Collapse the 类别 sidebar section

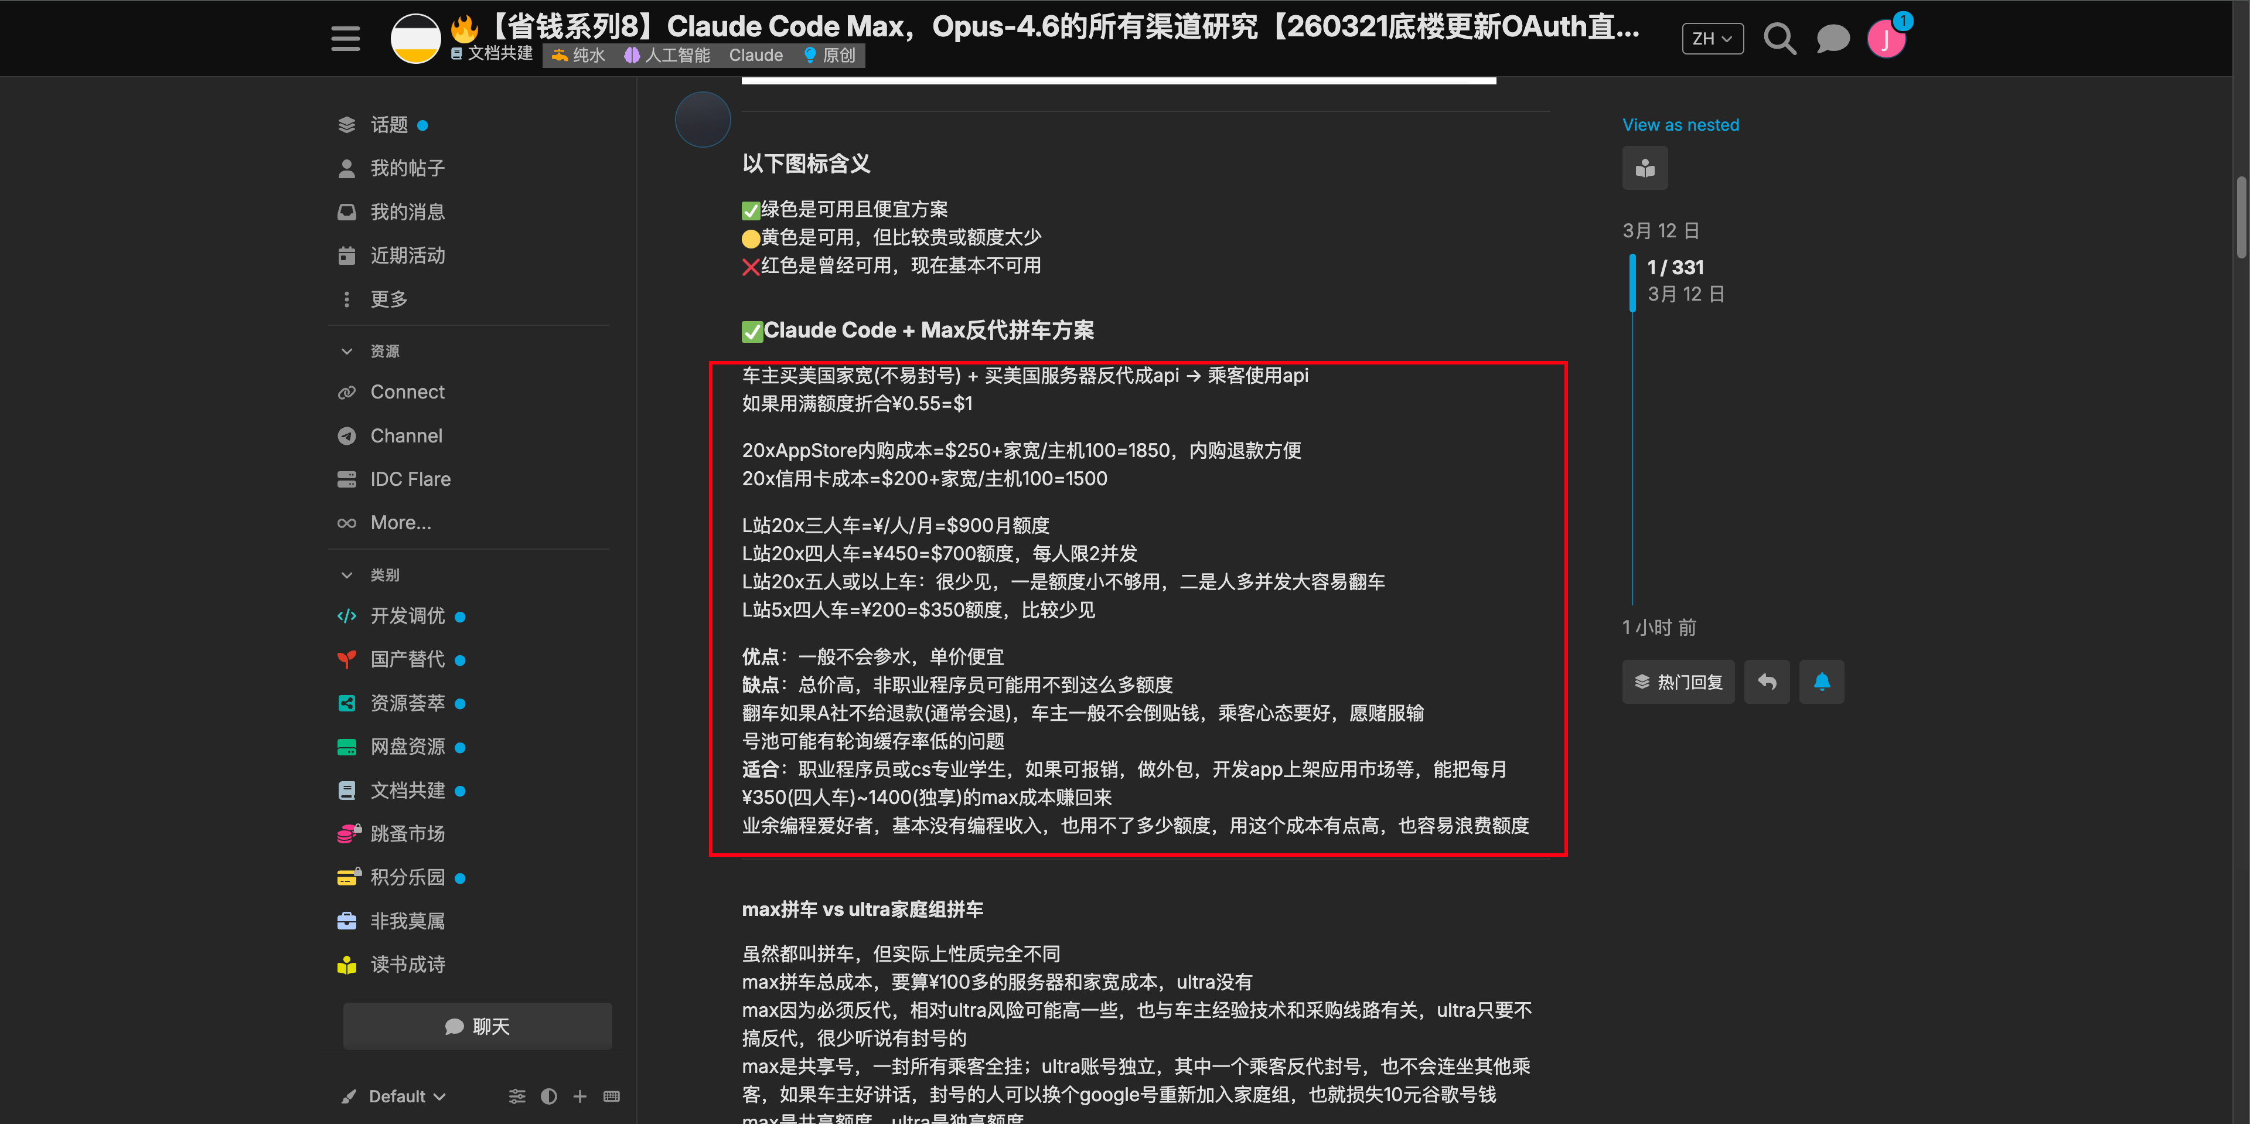tap(347, 575)
